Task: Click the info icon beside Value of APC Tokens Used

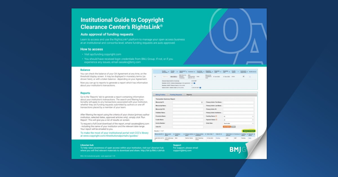Action: coord(200,88)
